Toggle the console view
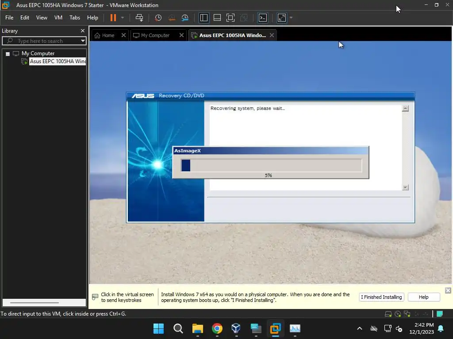The image size is (453, 339). [x=263, y=18]
